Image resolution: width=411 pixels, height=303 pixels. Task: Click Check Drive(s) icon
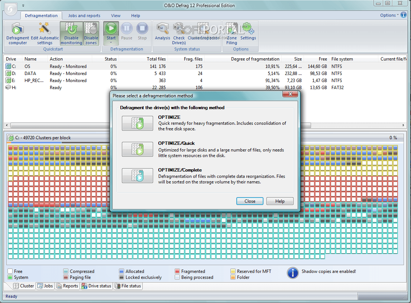[179, 33]
